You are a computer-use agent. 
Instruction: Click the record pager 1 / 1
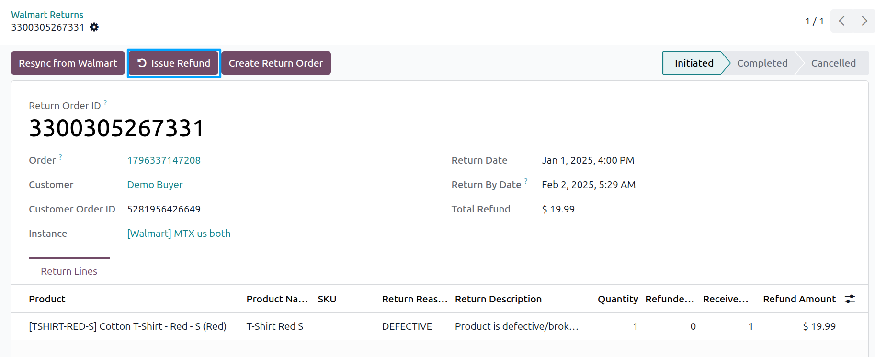pos(814,21)
